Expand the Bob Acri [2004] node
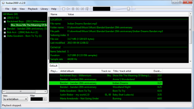The image size is (194, 109). (5, 32)
